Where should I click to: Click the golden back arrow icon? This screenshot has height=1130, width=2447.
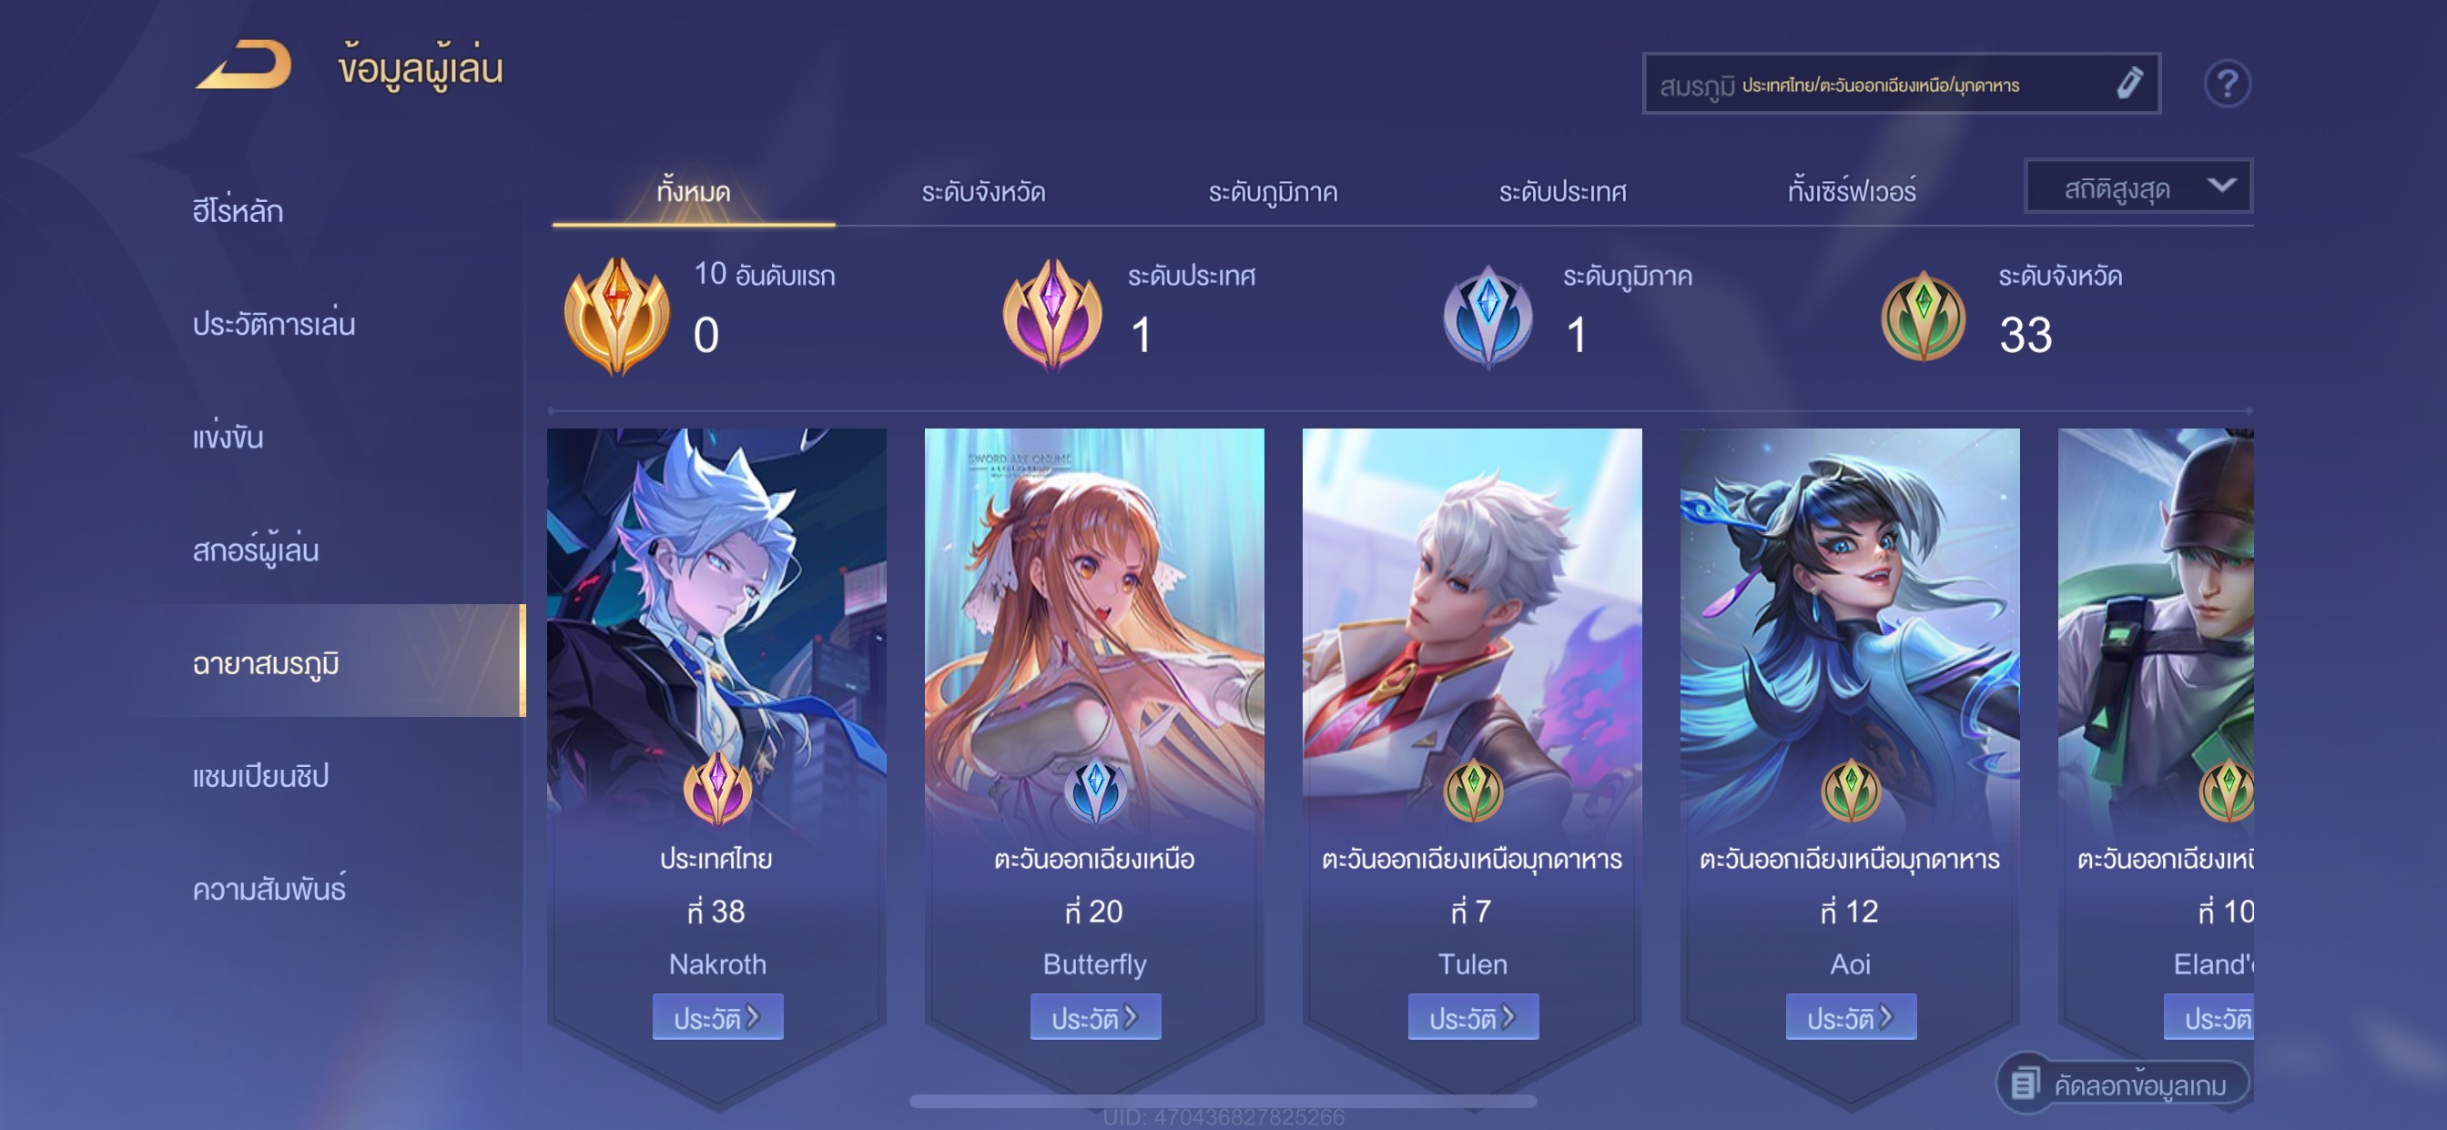coord(244,65)
